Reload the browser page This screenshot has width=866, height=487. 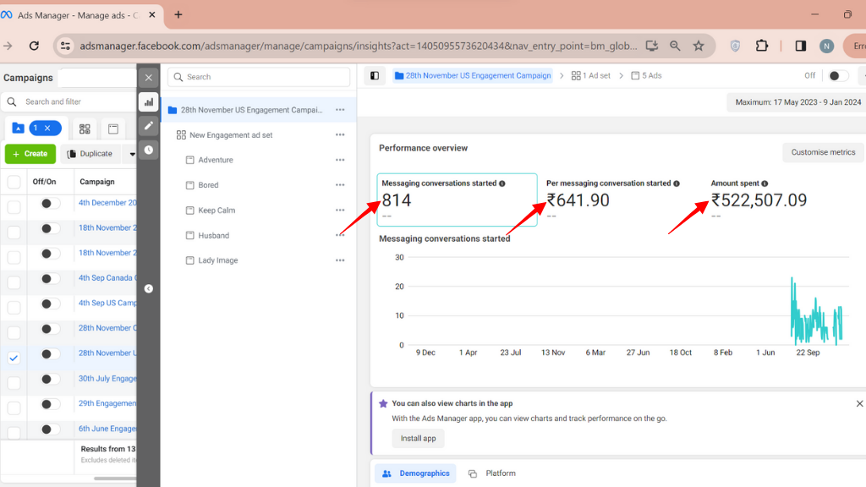coord(34,46)
